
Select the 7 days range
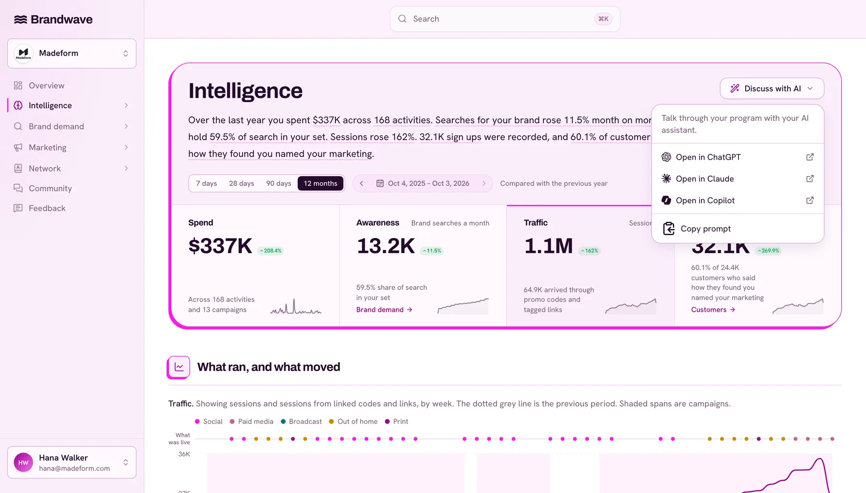[206, 183]
